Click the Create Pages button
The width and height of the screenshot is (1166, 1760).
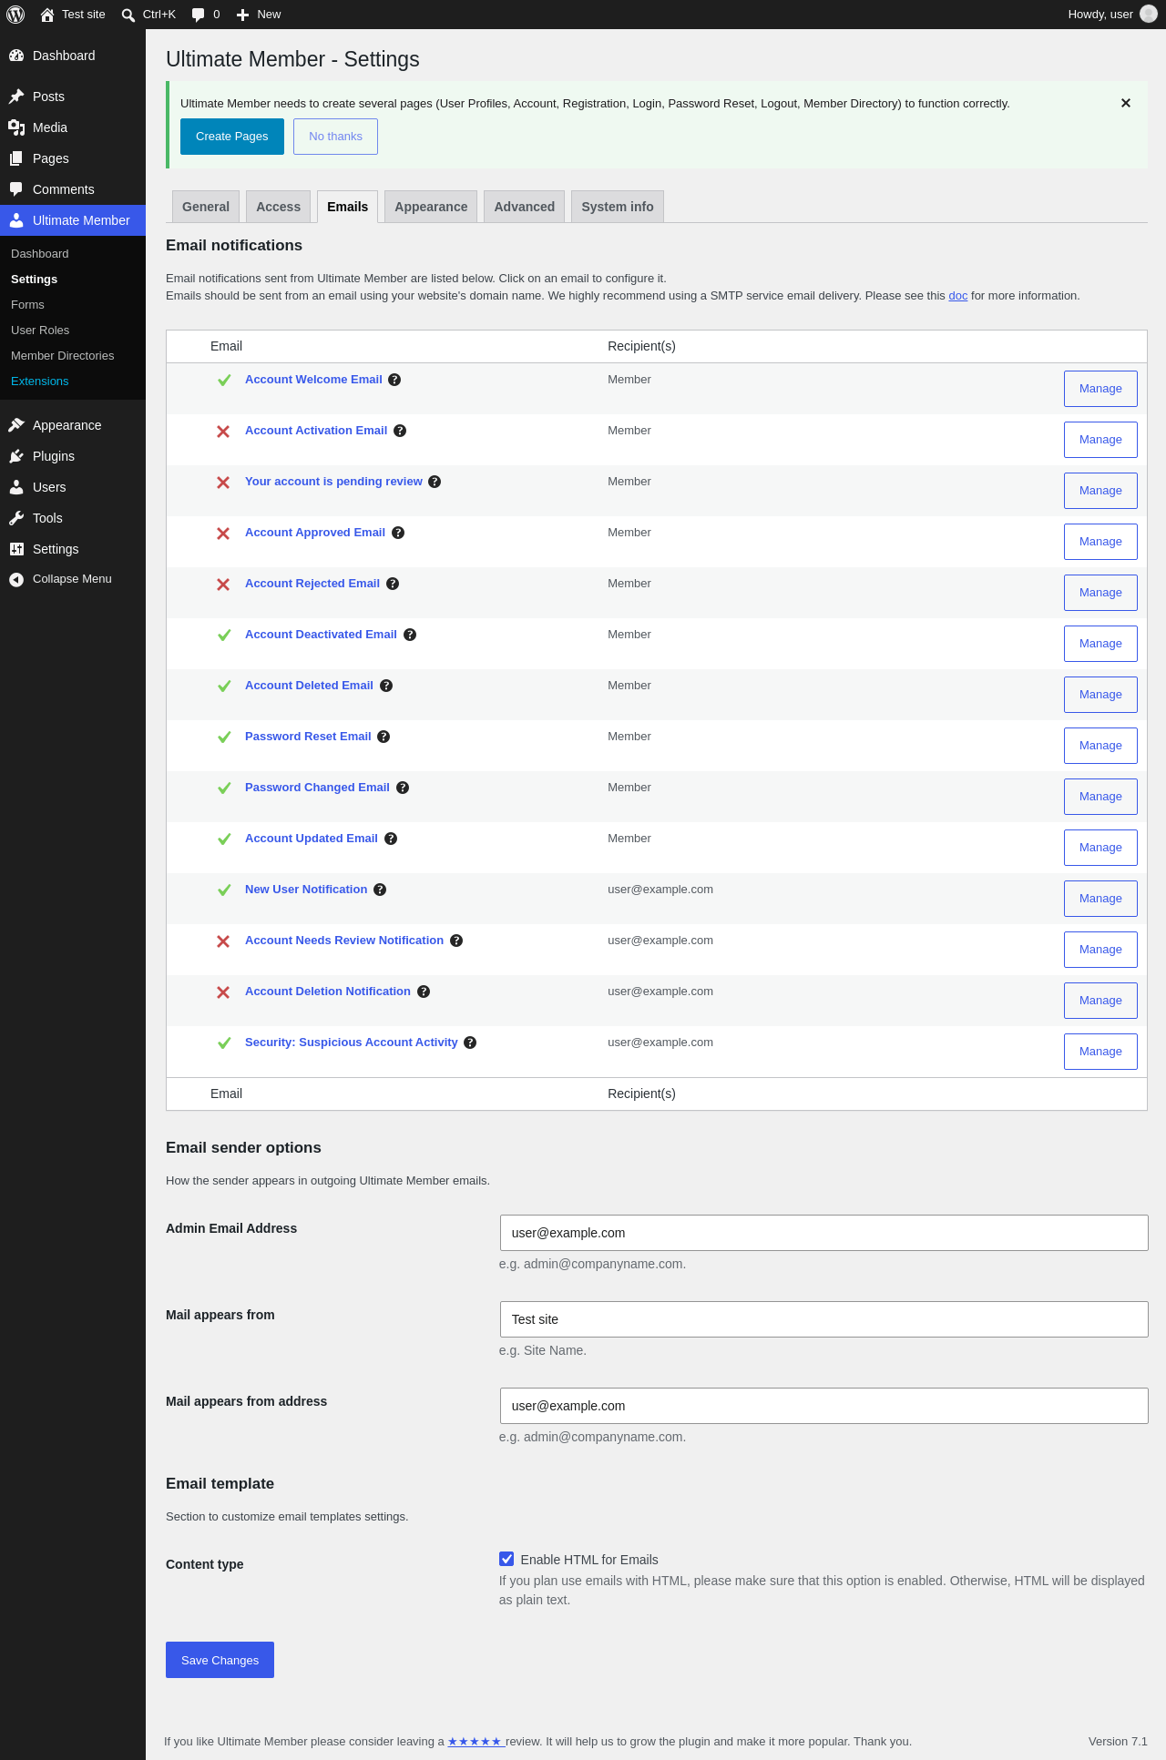232,137
